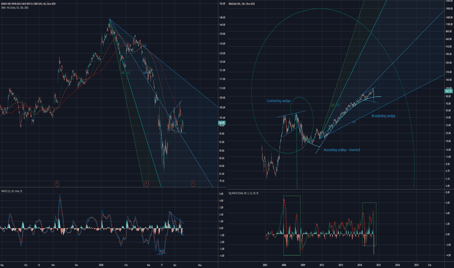Click the 'Oct' label on Baidu time axis

[26, 265]
